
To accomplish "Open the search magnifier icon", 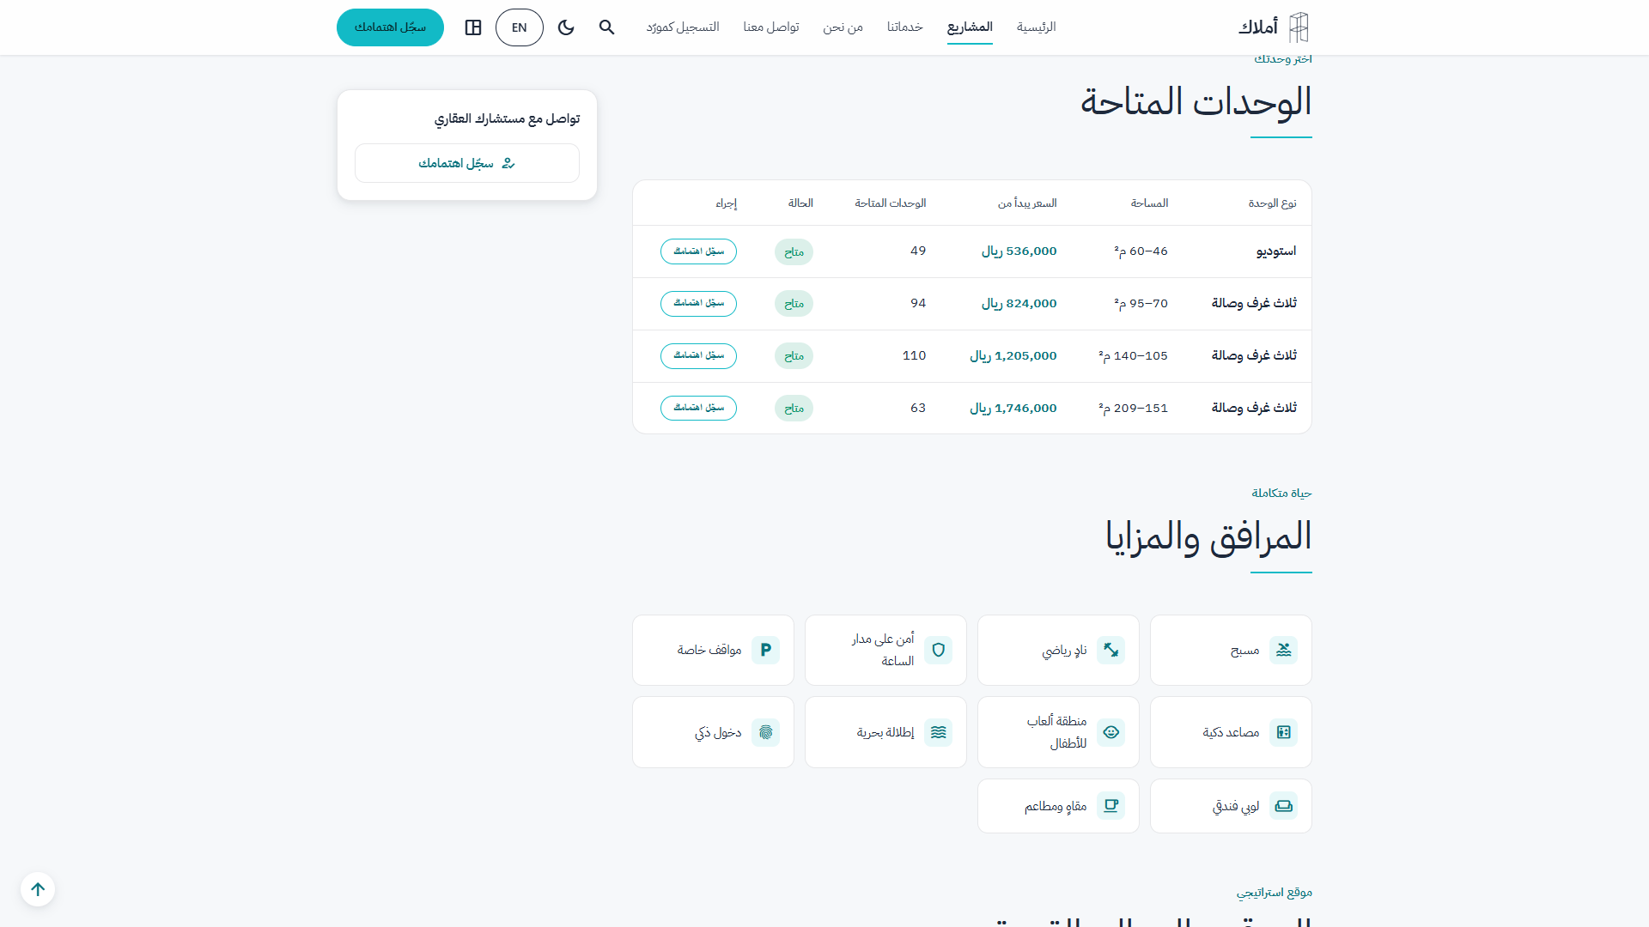I will pyautogui.click(x=607, y=27).
